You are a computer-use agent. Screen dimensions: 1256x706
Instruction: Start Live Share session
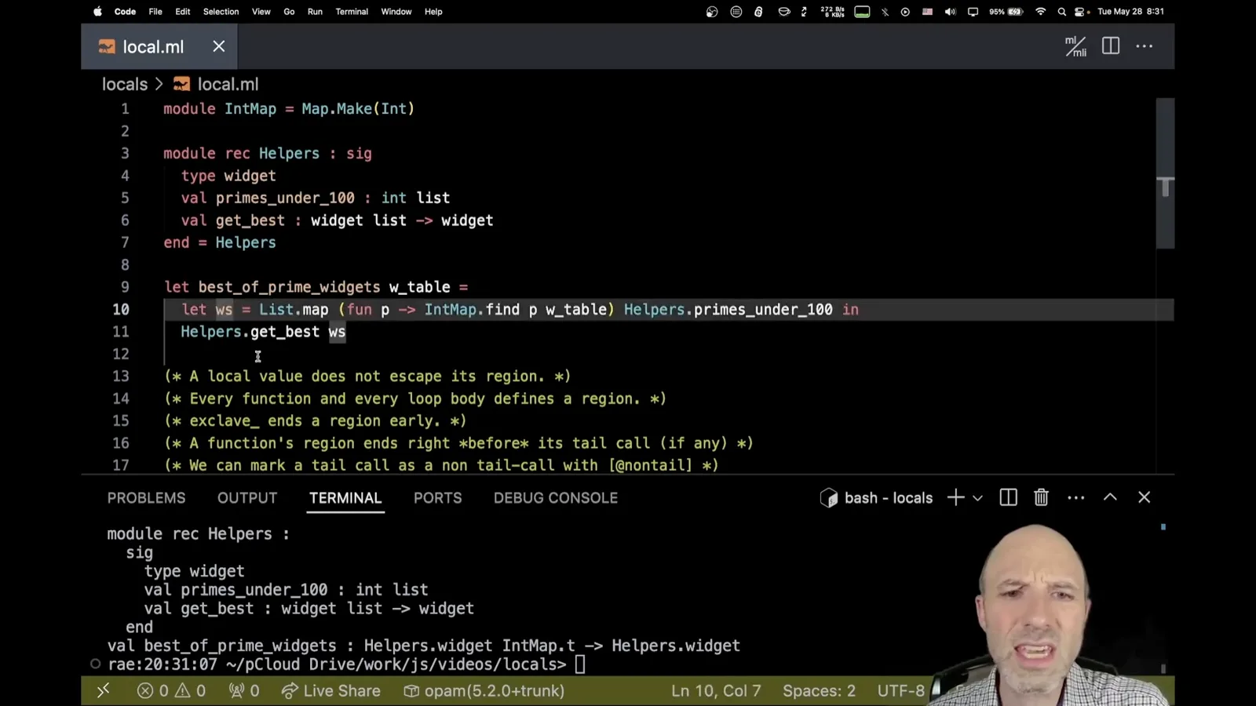tap(330, 690)
